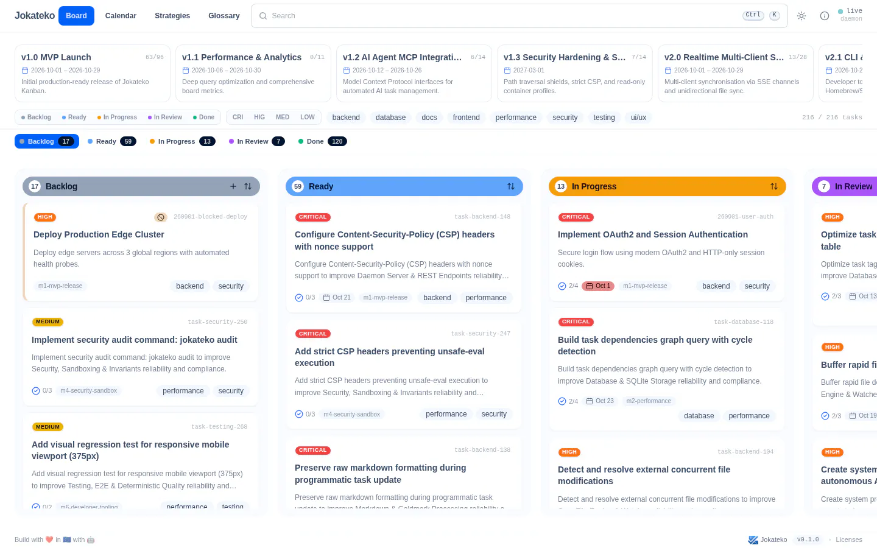The width and height of the screenshot is (877, 548).
Task: Focus the Search input field
Action: (520, 16)
